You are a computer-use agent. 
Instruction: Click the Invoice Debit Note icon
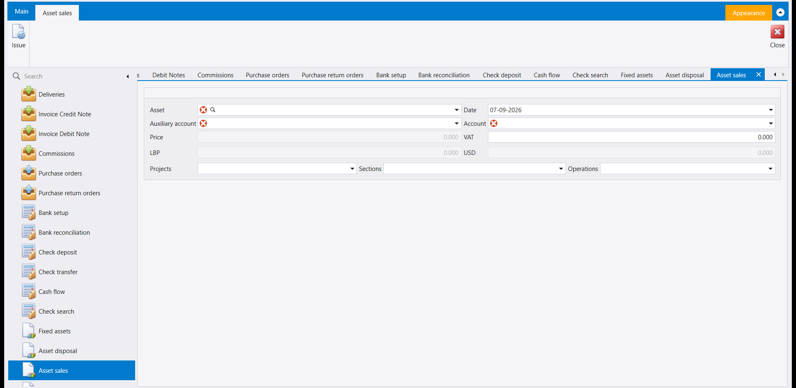(29, 134)
